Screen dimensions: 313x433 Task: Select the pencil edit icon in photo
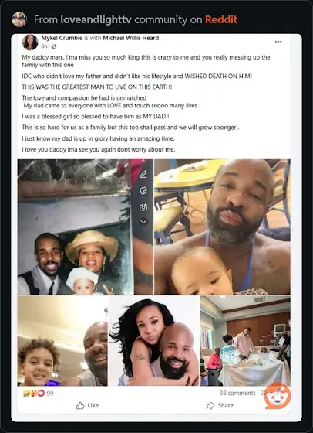pos(143,174)
